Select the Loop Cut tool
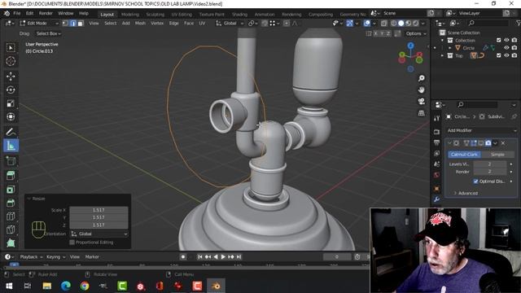Viewport: 521px width, 293px height. click(x=11, y=216)
